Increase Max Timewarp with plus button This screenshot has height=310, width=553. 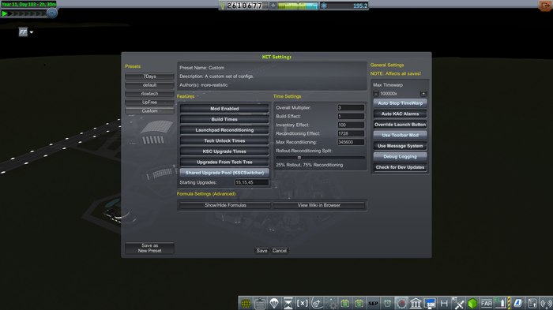(x=423, y=94)
